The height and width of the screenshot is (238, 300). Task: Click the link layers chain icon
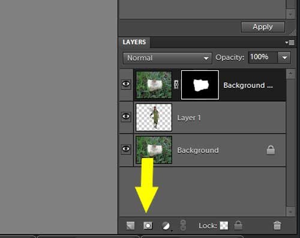pyautogui.click(x=183, y=225)
